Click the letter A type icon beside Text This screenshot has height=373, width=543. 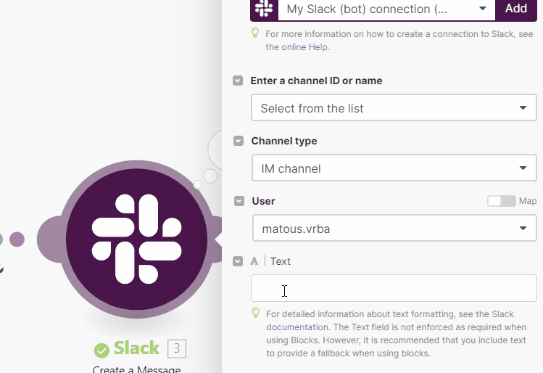(254, 261)
